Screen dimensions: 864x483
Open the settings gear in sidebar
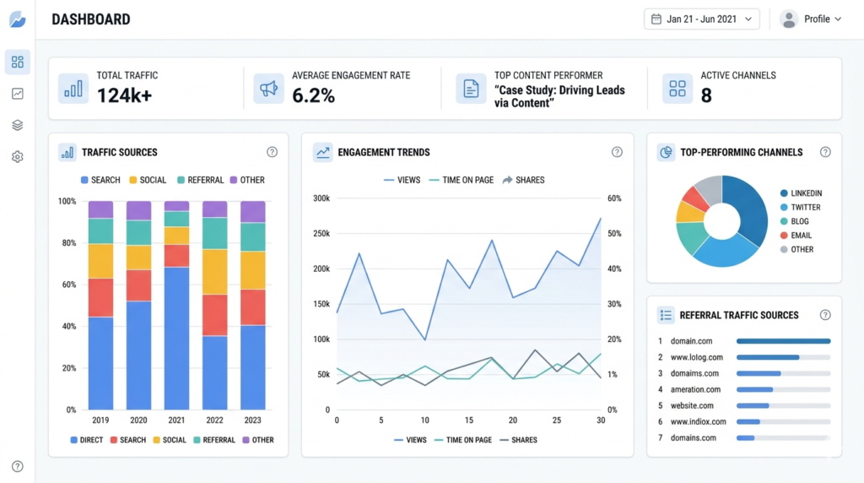tap(17, 157)
